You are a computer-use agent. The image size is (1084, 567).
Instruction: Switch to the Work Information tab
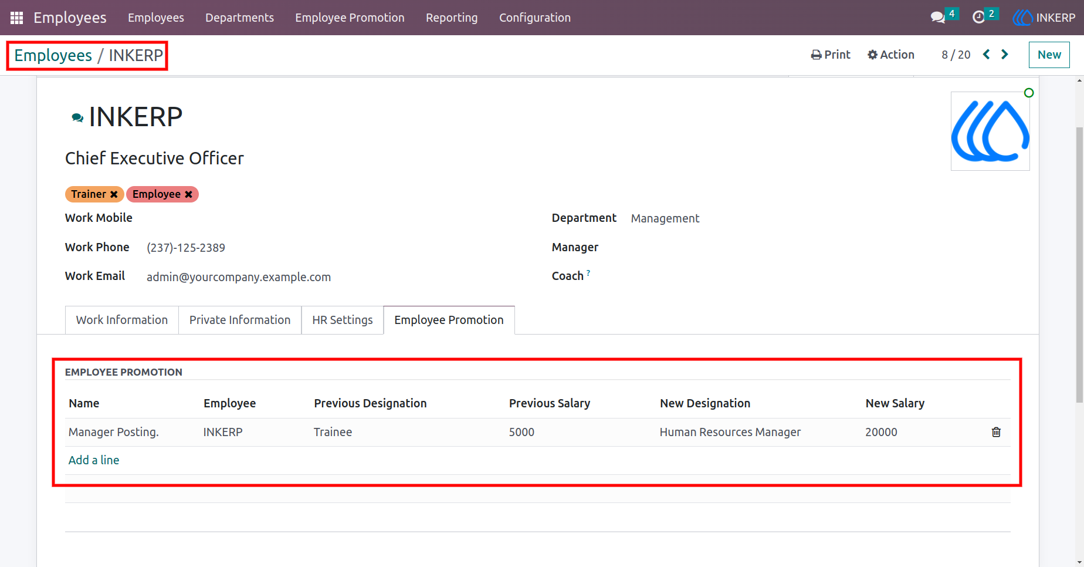122,320
